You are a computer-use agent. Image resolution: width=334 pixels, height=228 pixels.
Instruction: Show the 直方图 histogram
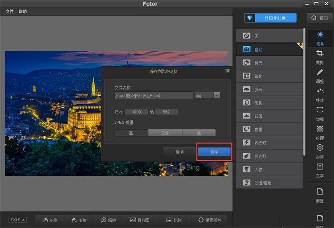click(140, 220)
